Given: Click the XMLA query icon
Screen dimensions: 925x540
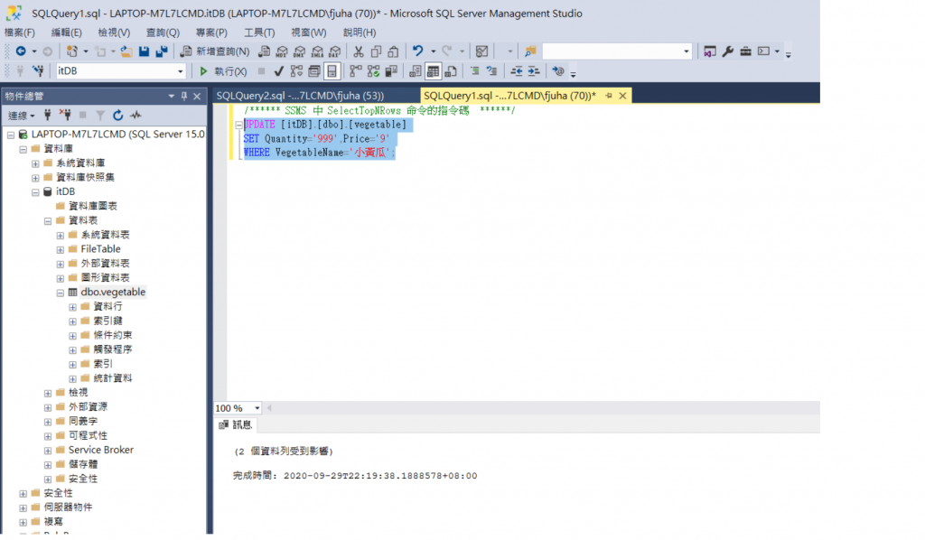Looking at the screenshot, I should click(x=317, y=51).
